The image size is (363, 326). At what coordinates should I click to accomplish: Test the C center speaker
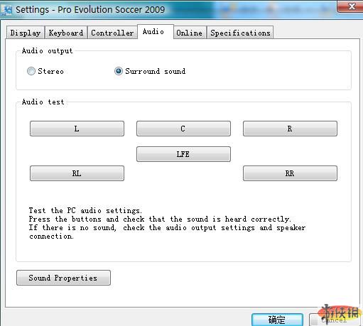183,129
